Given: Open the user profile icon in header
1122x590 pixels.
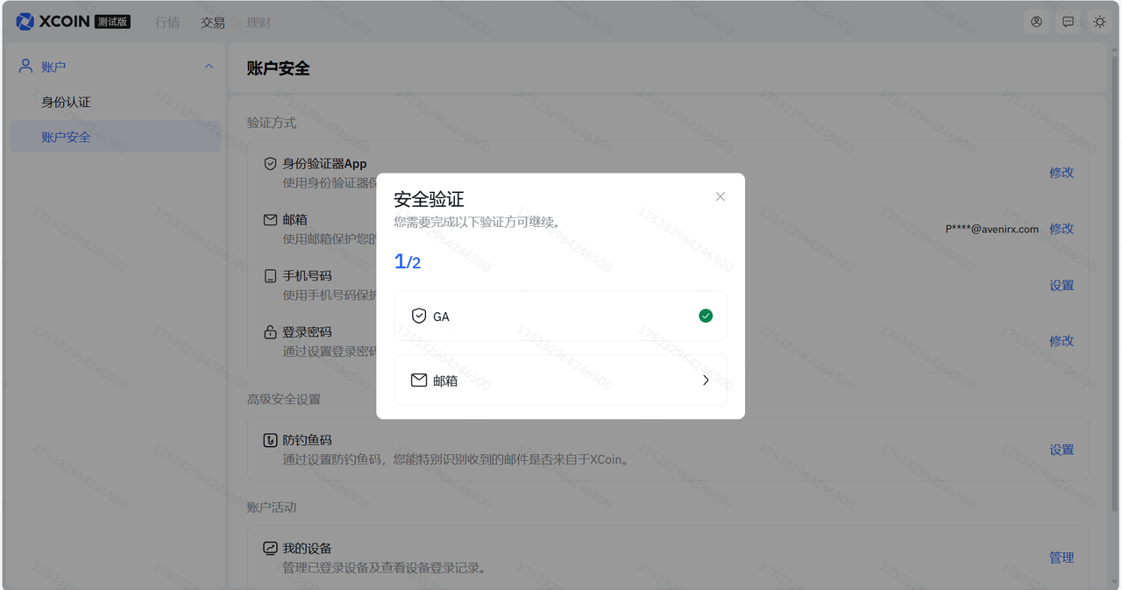Looking at the screenshot, I should [1036, 22].
